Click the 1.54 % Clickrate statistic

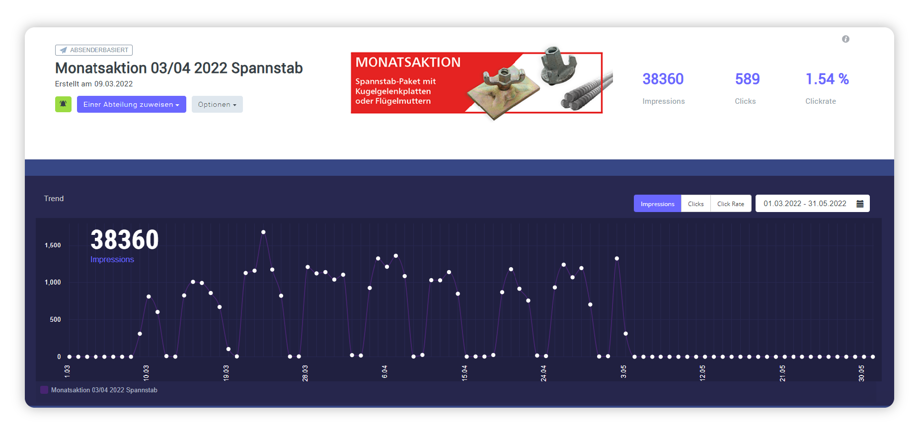(x=827, y=79)
